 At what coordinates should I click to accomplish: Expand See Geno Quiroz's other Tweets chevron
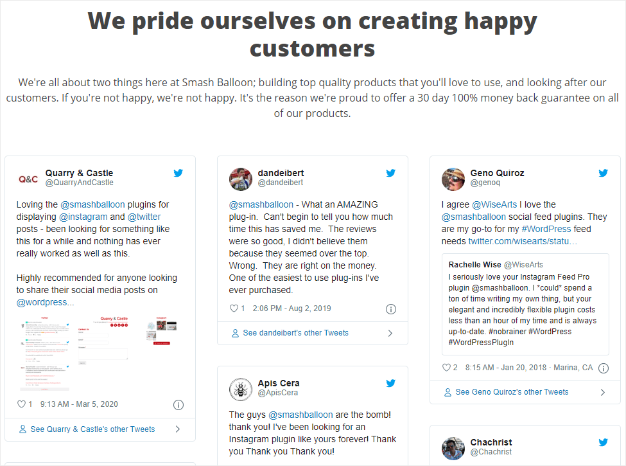(604, 391)
